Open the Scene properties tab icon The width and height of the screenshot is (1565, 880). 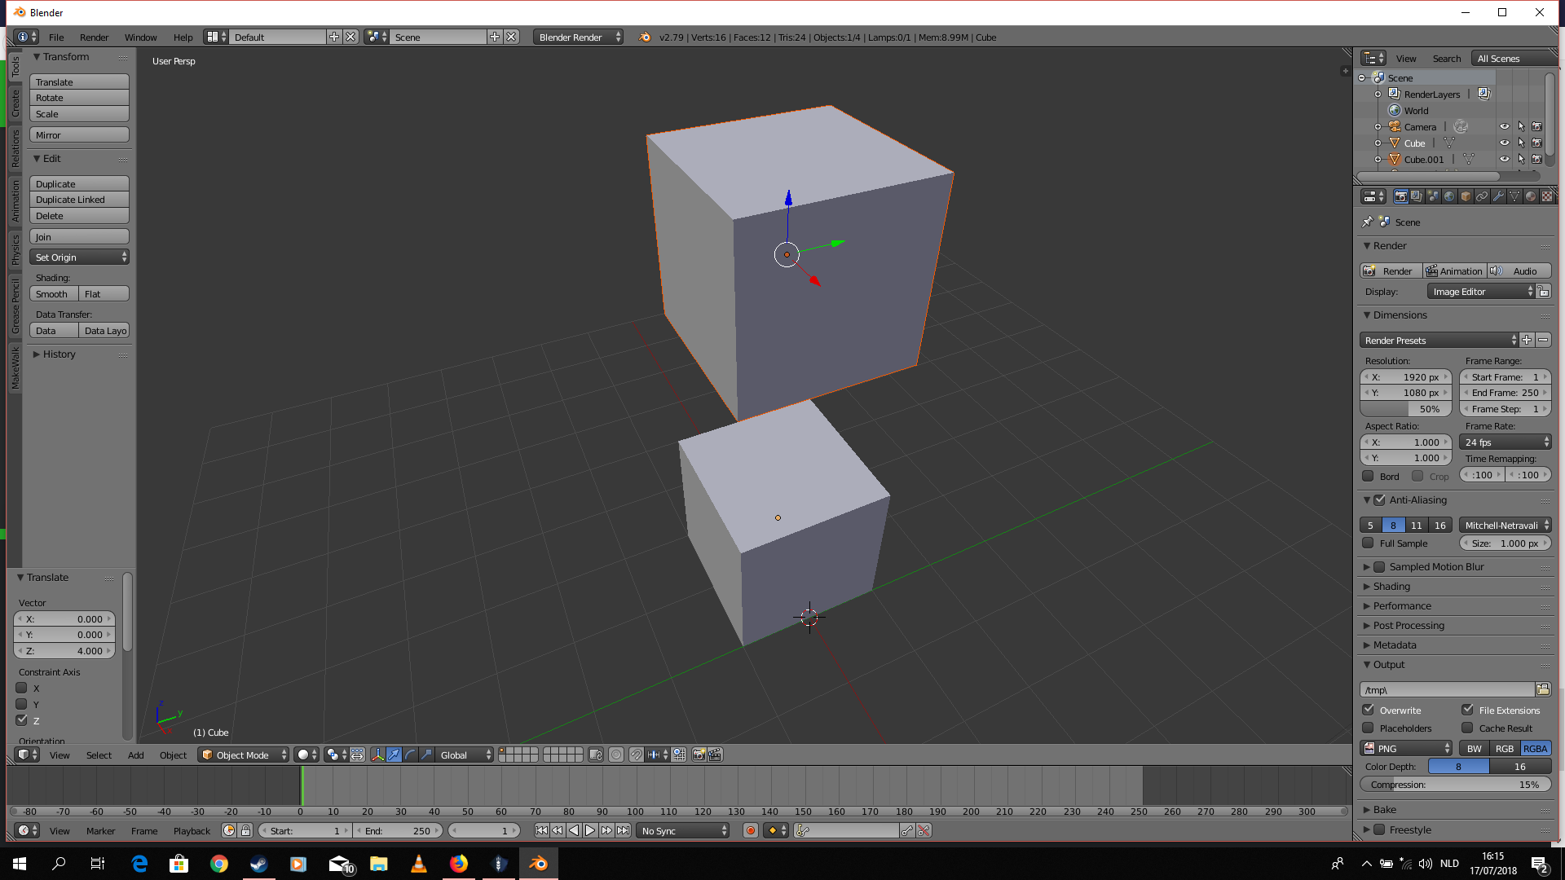point(1433,196)
